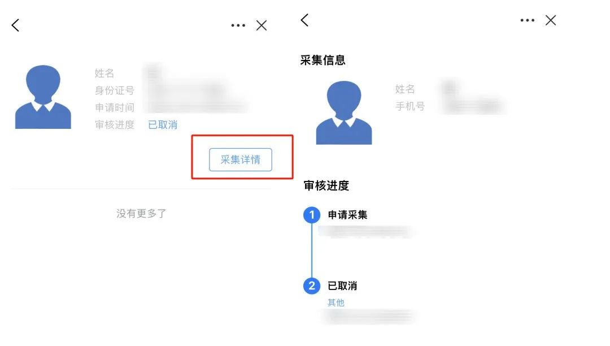Open three-dot menu on 采集信息 page
This screenshot has height=346, width=610.
[527, 20]
